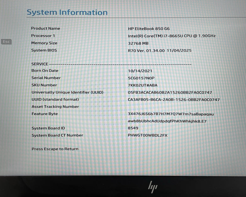Viewport: 246px width, 197px height.
Task: Select the Processor 1 label
Action: coord(43,36)
